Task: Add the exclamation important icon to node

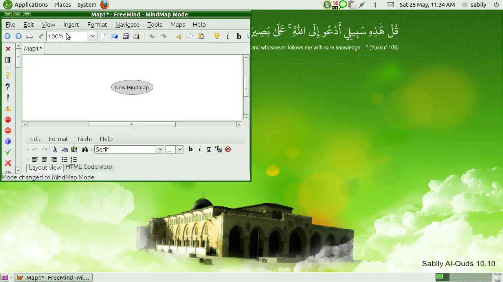Action: pyautogui.click(x=8, y=98)
